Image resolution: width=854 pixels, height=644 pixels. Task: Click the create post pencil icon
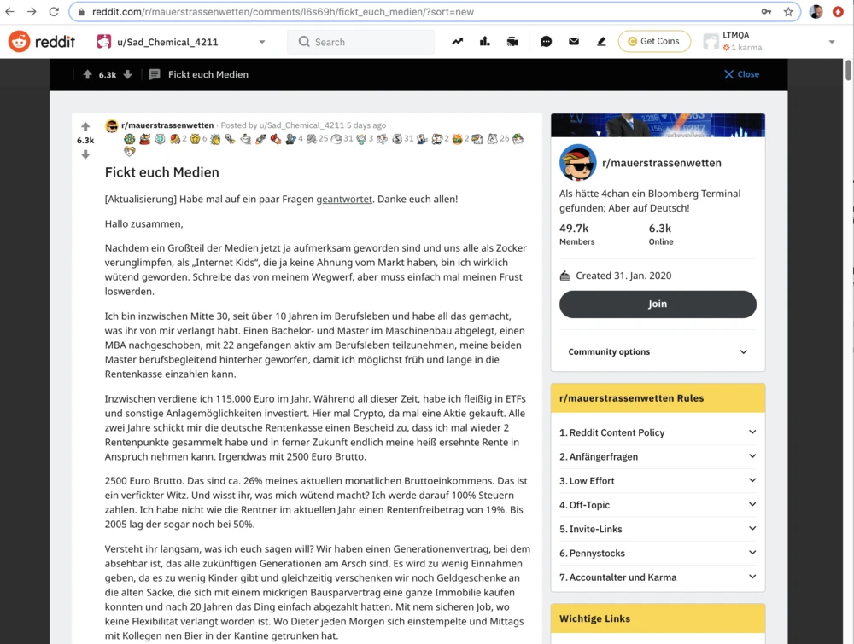(x=601, y=41)
